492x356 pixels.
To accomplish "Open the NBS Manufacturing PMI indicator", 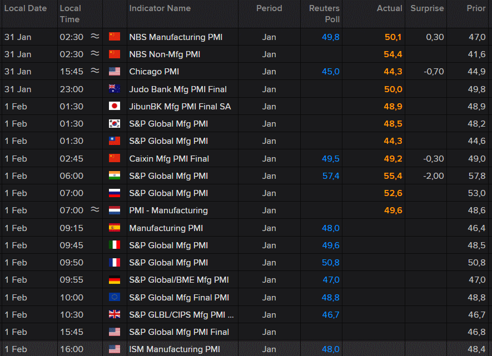I will [x=176, y=37].
